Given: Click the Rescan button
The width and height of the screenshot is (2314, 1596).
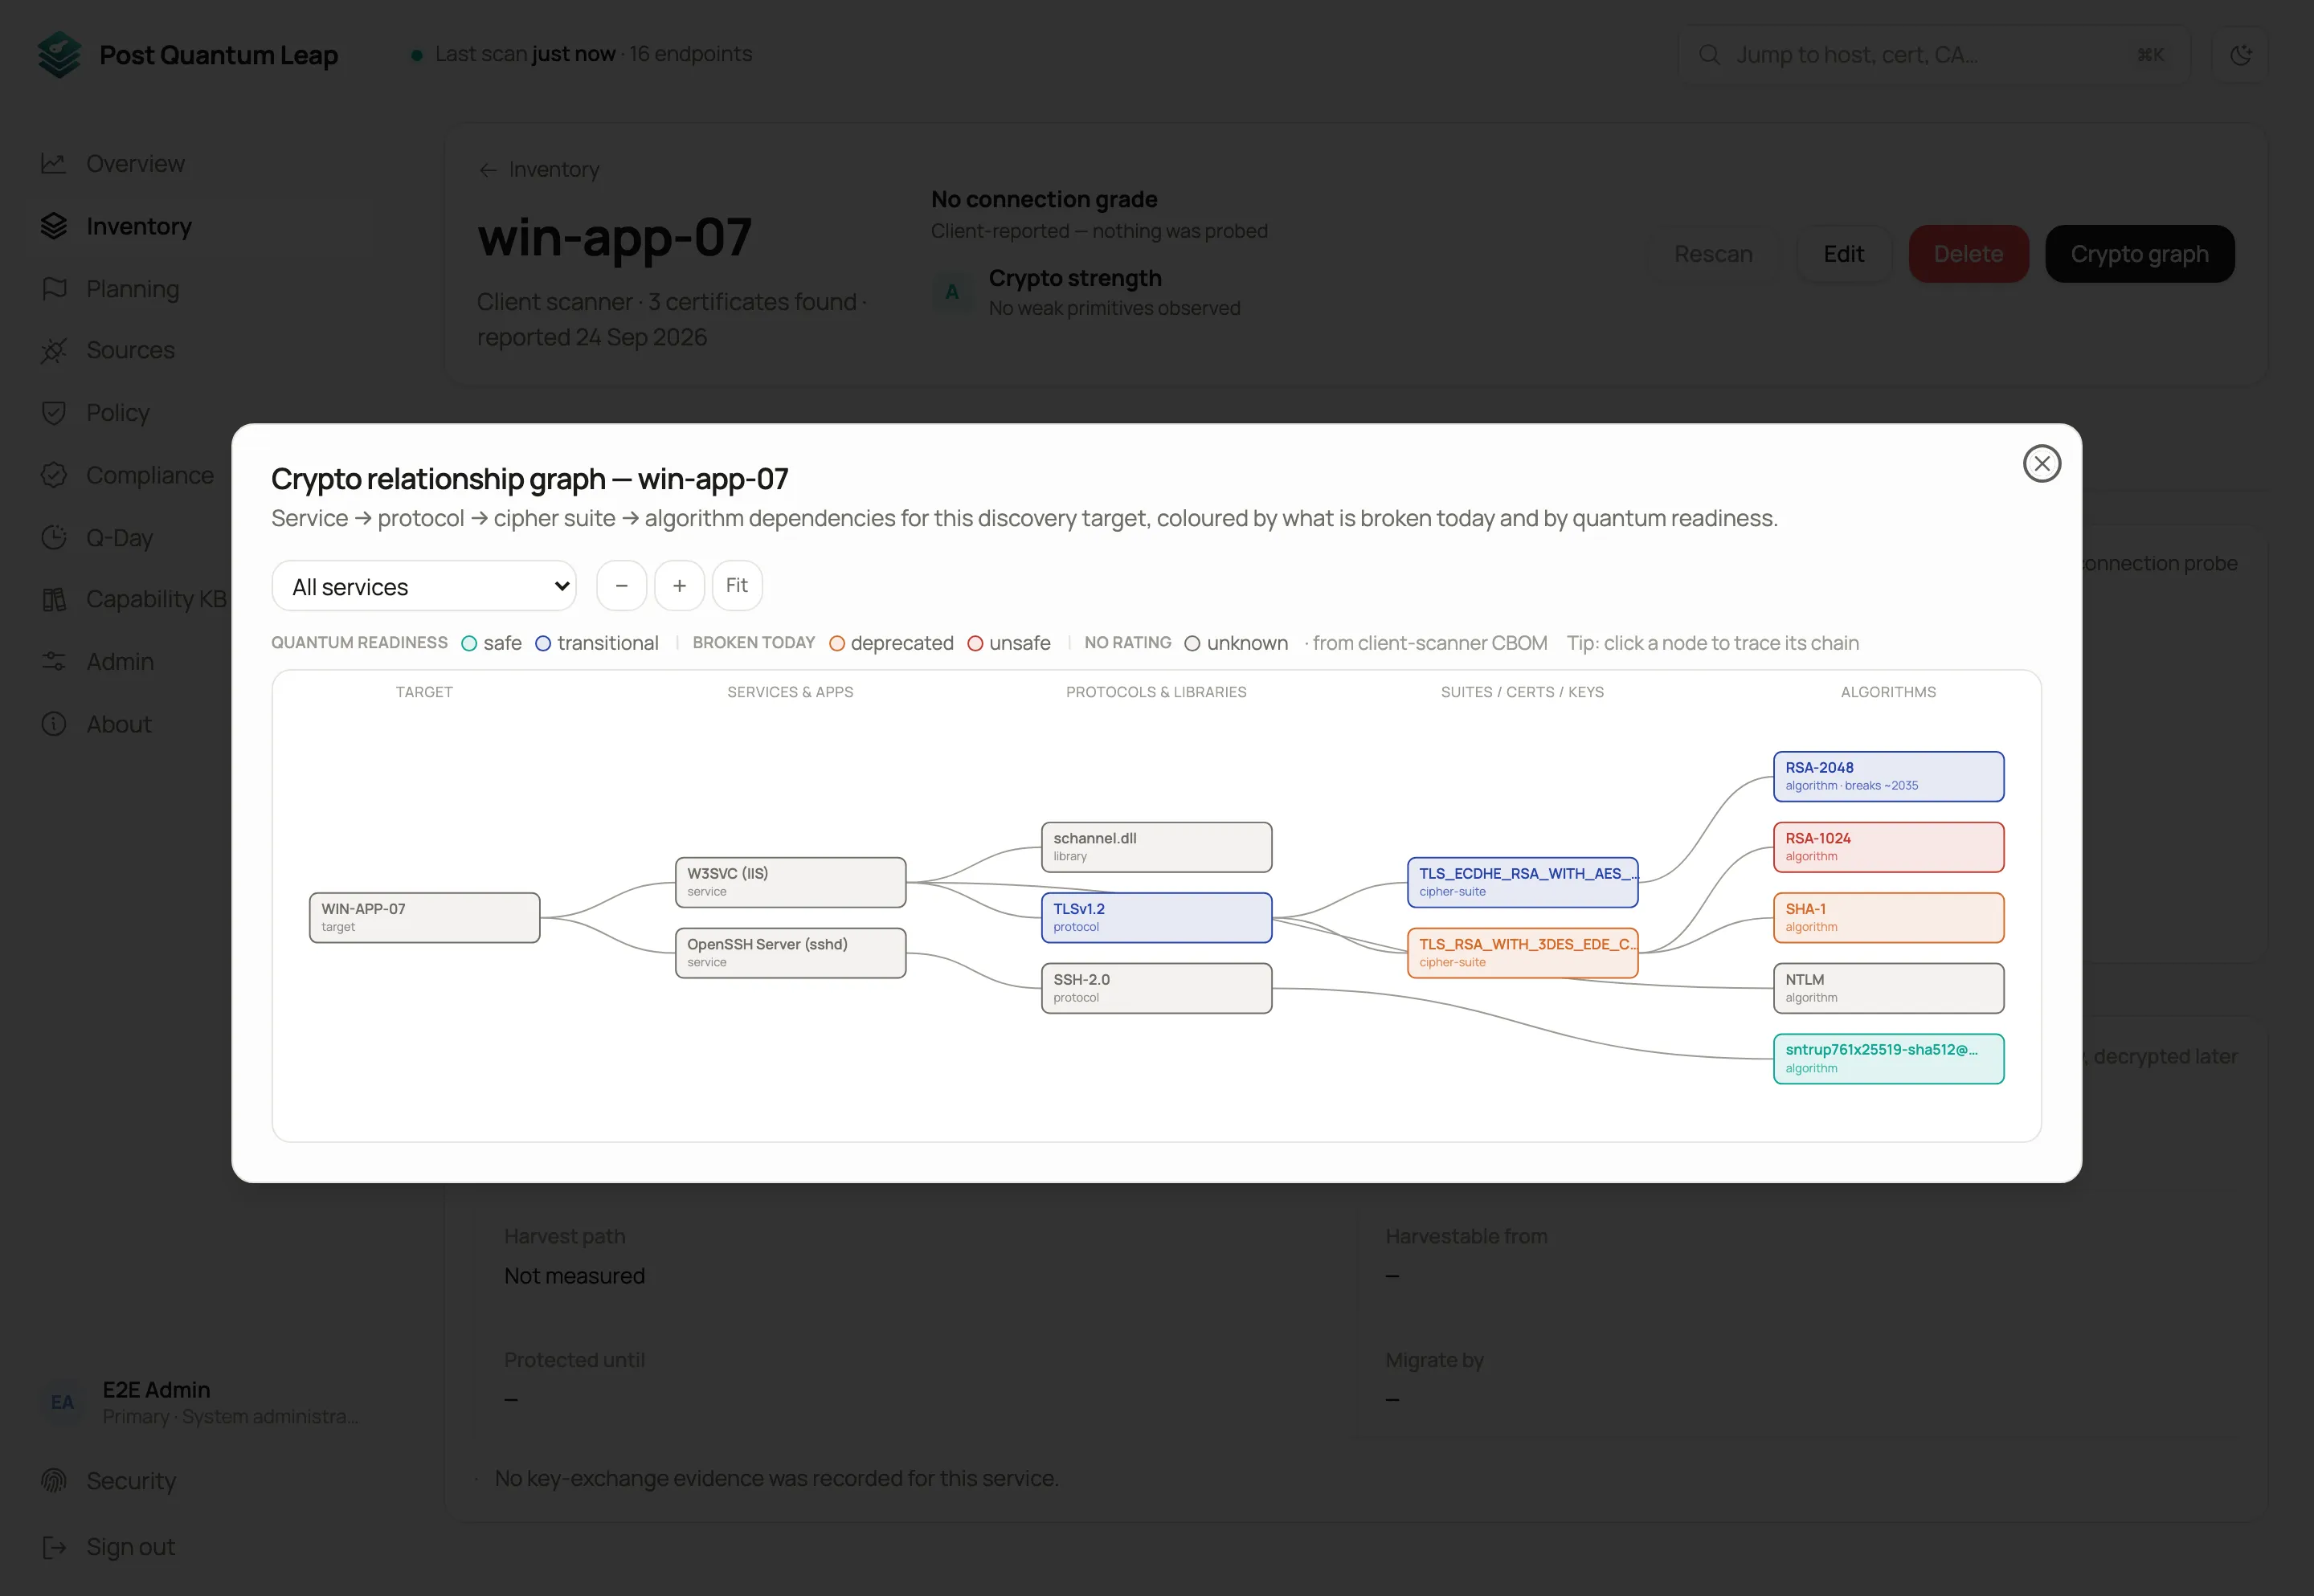Looking at the screenshot, I should click(x=1713, y=254).
